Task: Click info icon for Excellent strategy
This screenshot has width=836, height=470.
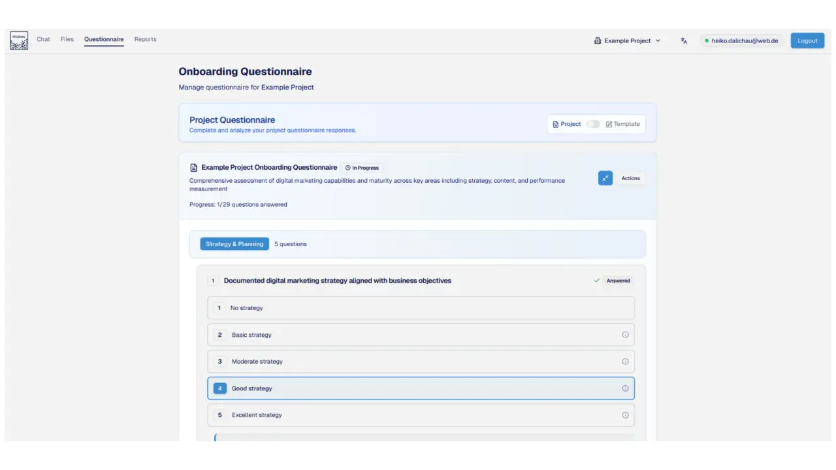Action: pos(625,415)
